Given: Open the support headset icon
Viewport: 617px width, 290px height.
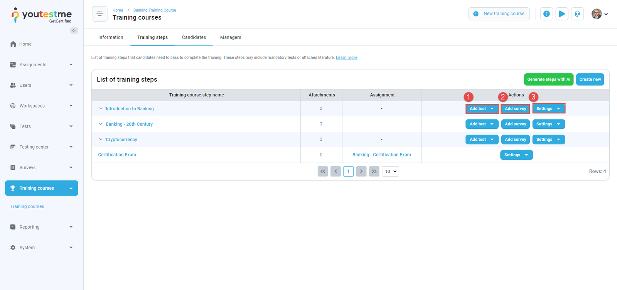Looking at the screenshot, I should [577, 14].
